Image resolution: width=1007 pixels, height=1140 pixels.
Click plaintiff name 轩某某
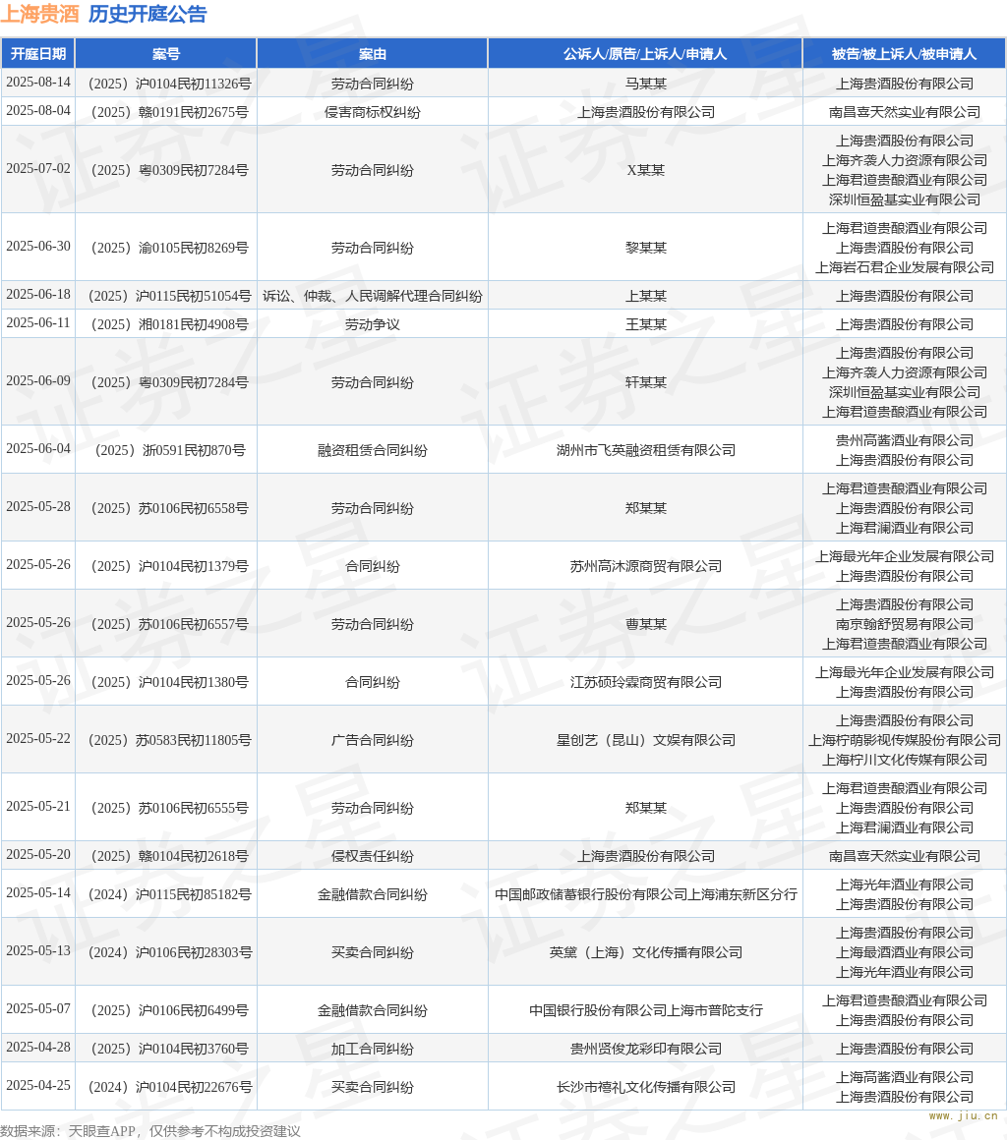click(x=646, y=382)
